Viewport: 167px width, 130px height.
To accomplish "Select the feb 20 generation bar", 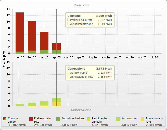I will 32,104.
